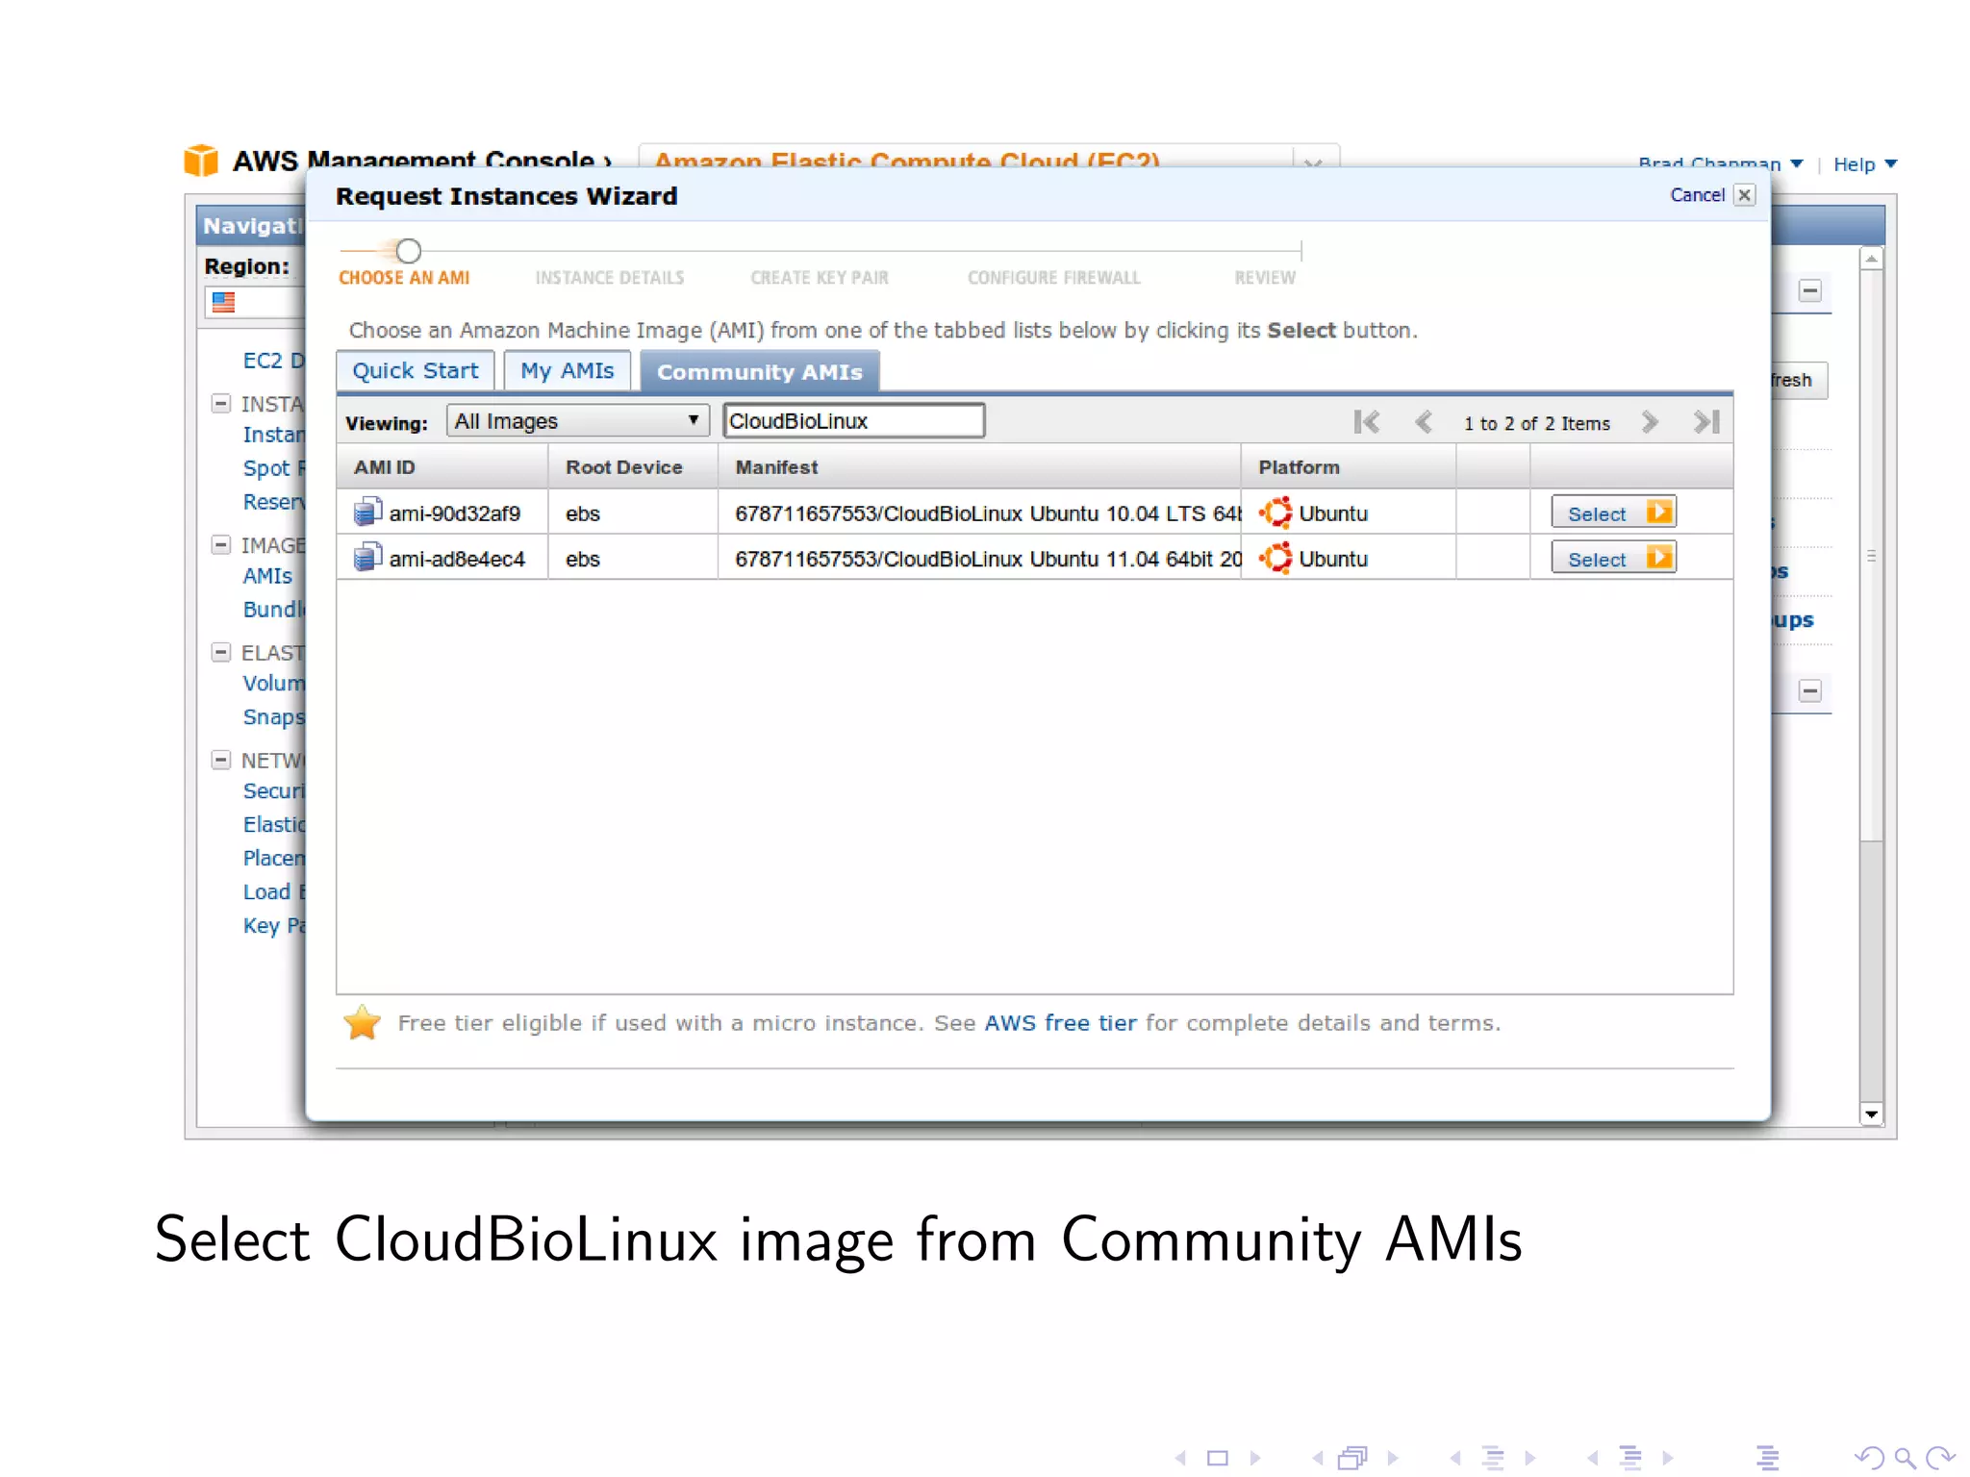Image resolution: width=1970 pixels, height=1477 pixels.
Task: Click the AMI icon beside ami-ad8e4ec4
Action: click(366, 557)
